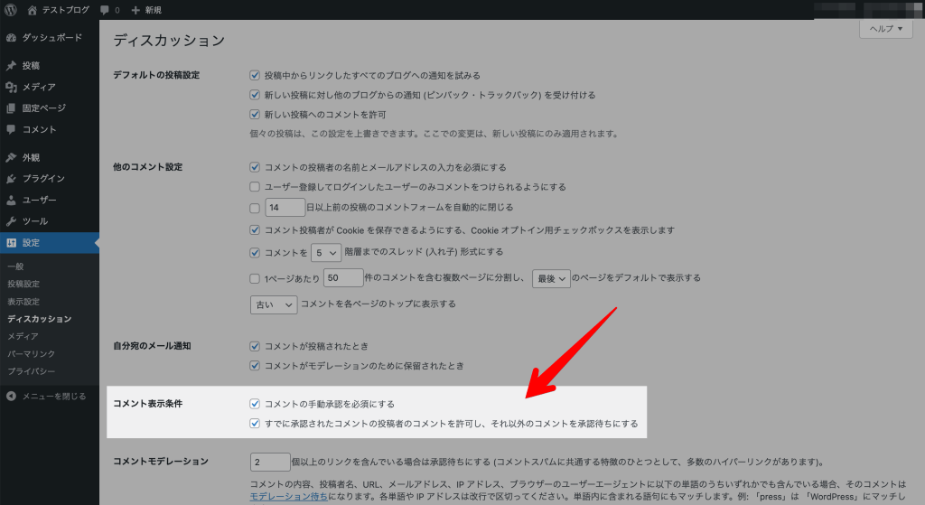Open プラグイン menu label

coord(43,179)
